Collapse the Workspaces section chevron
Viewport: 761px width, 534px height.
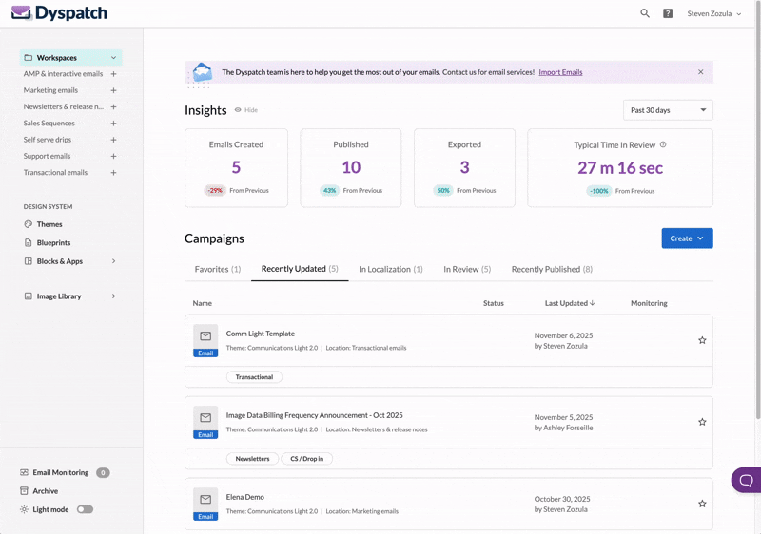coord(113,58)
